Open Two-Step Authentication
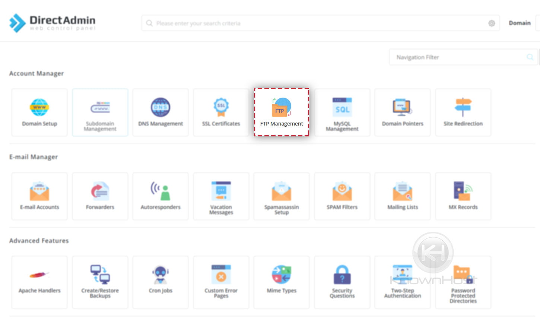The width and height of the screenshot is (540, 323). (x=402, y=281)
